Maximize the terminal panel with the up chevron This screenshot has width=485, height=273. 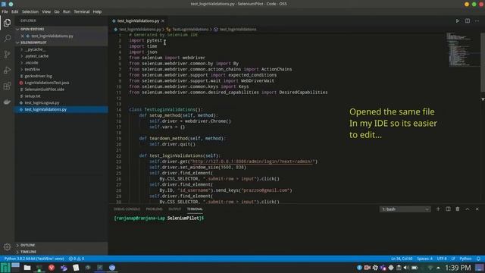[x=468, y=209]
